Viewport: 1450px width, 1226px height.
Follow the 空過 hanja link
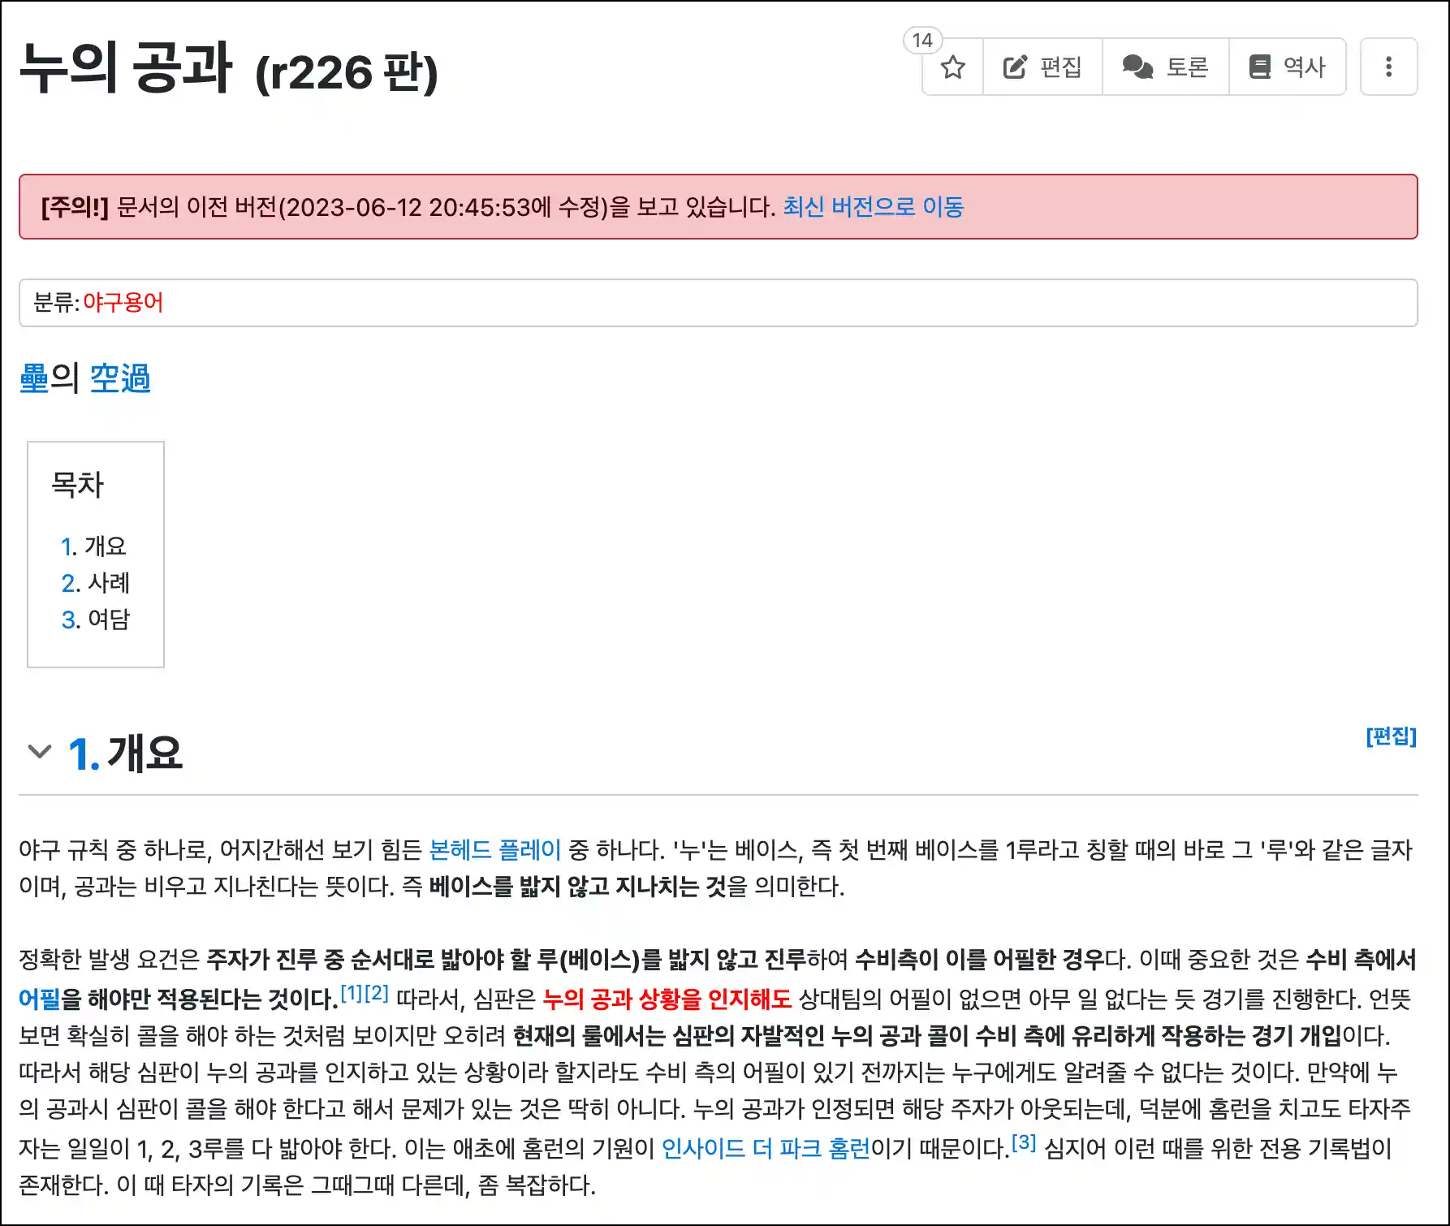coord(120,378)
